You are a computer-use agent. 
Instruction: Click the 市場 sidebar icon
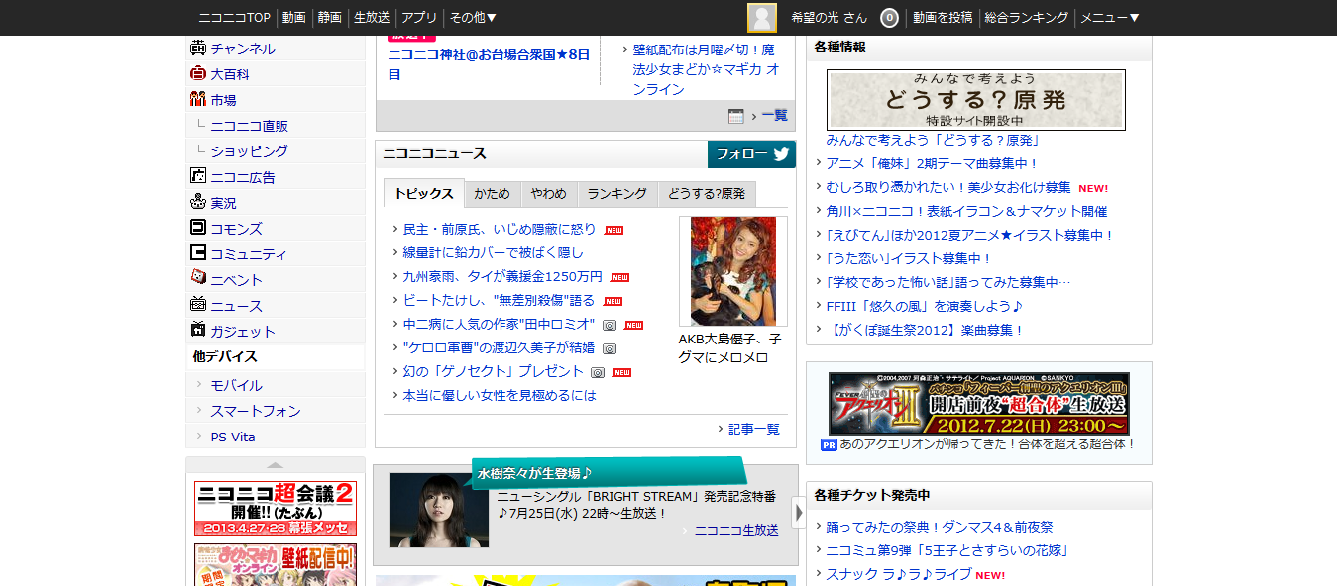point(197,99)
